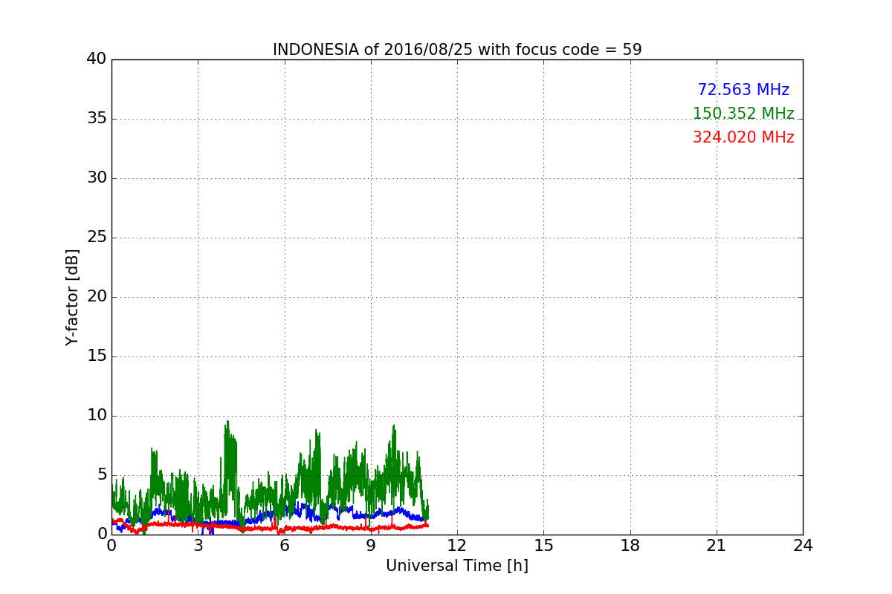The width and height of the screenshot is (892, 594).
Task: Click the y-axis tick label 25
Action: (97, 238)
